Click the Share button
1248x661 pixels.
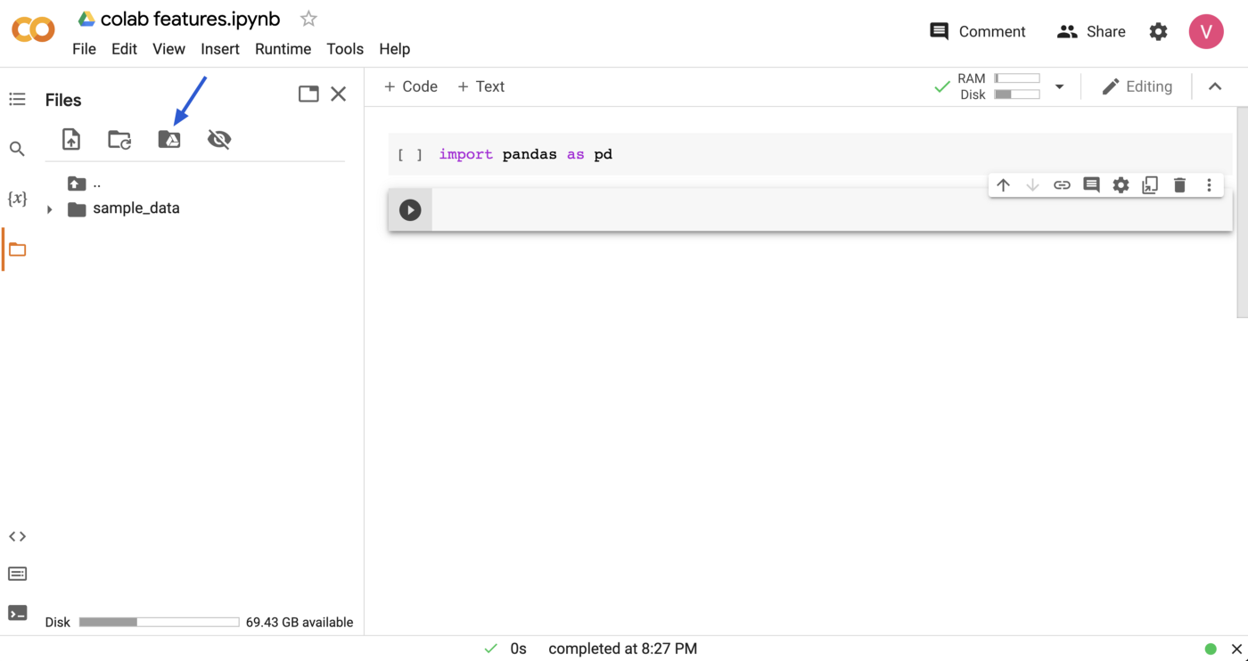tap(1091, 31)
